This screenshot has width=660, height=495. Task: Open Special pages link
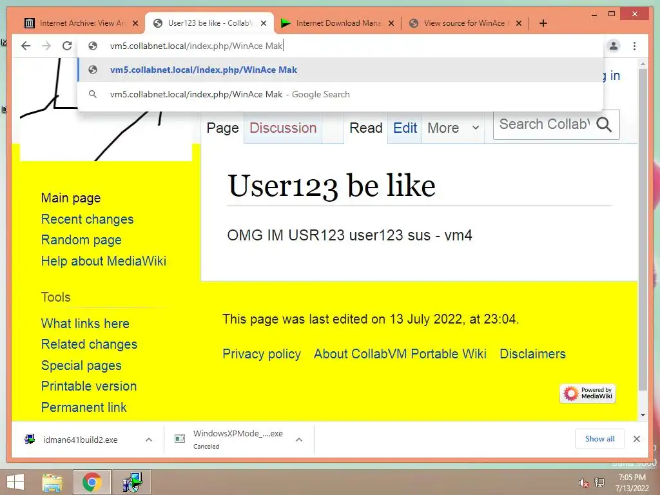[81, 365]
